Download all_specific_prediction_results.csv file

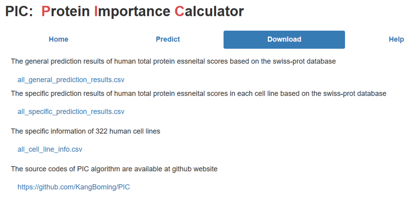click(x=71, y=111)
